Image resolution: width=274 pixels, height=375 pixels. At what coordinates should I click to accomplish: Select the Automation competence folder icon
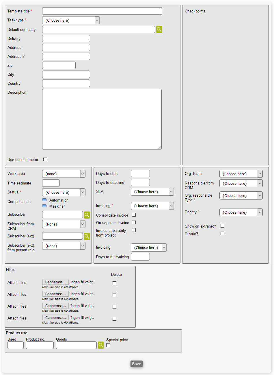click(x=44, y=200)
